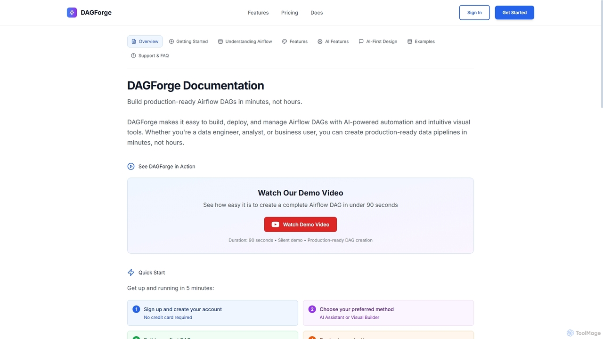The height and width of the screenshot is (339, 603).
Task: Click the Overview tab document icon
Action: (x=134, y=41)
